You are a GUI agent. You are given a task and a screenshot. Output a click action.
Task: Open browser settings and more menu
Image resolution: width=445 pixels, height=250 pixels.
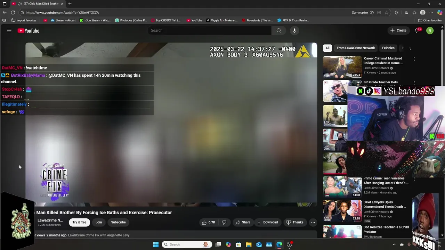pos(431,12)
